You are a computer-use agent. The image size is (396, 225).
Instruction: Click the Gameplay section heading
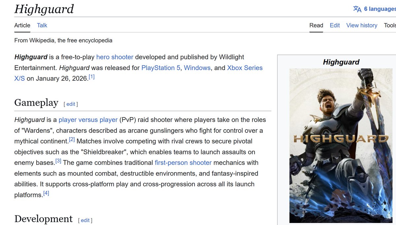click(x=36, y=103)
